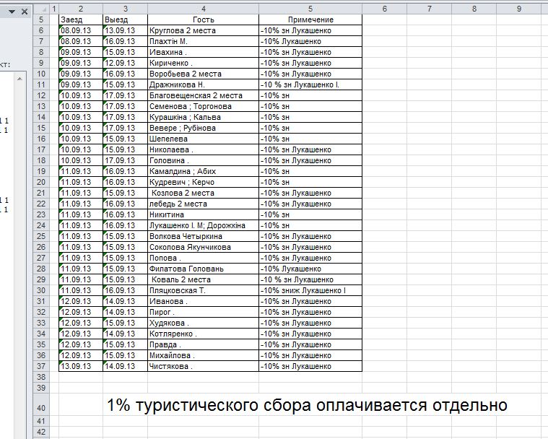Screen dimensions: 548x439
Task: Select column header 6
Action: click(384, 9)
